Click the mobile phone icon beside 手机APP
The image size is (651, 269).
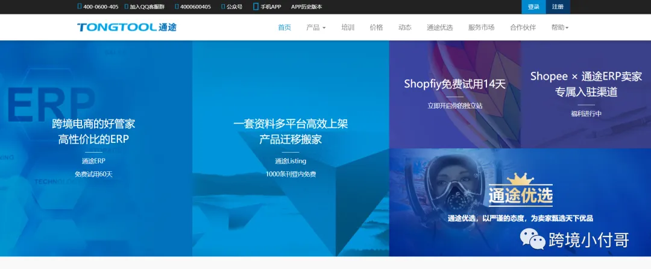(256, 7)
